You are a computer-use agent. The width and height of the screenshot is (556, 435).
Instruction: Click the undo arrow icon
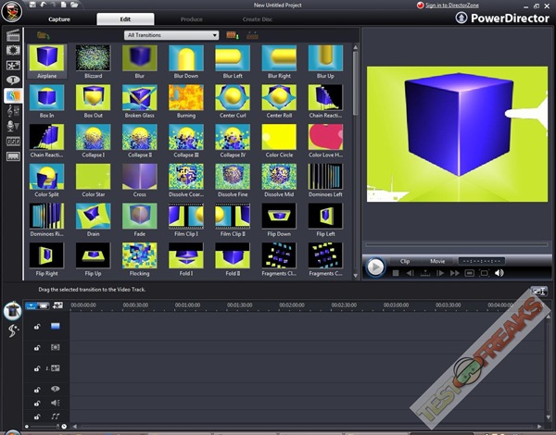pyautogui.click(x=44, y=6)
